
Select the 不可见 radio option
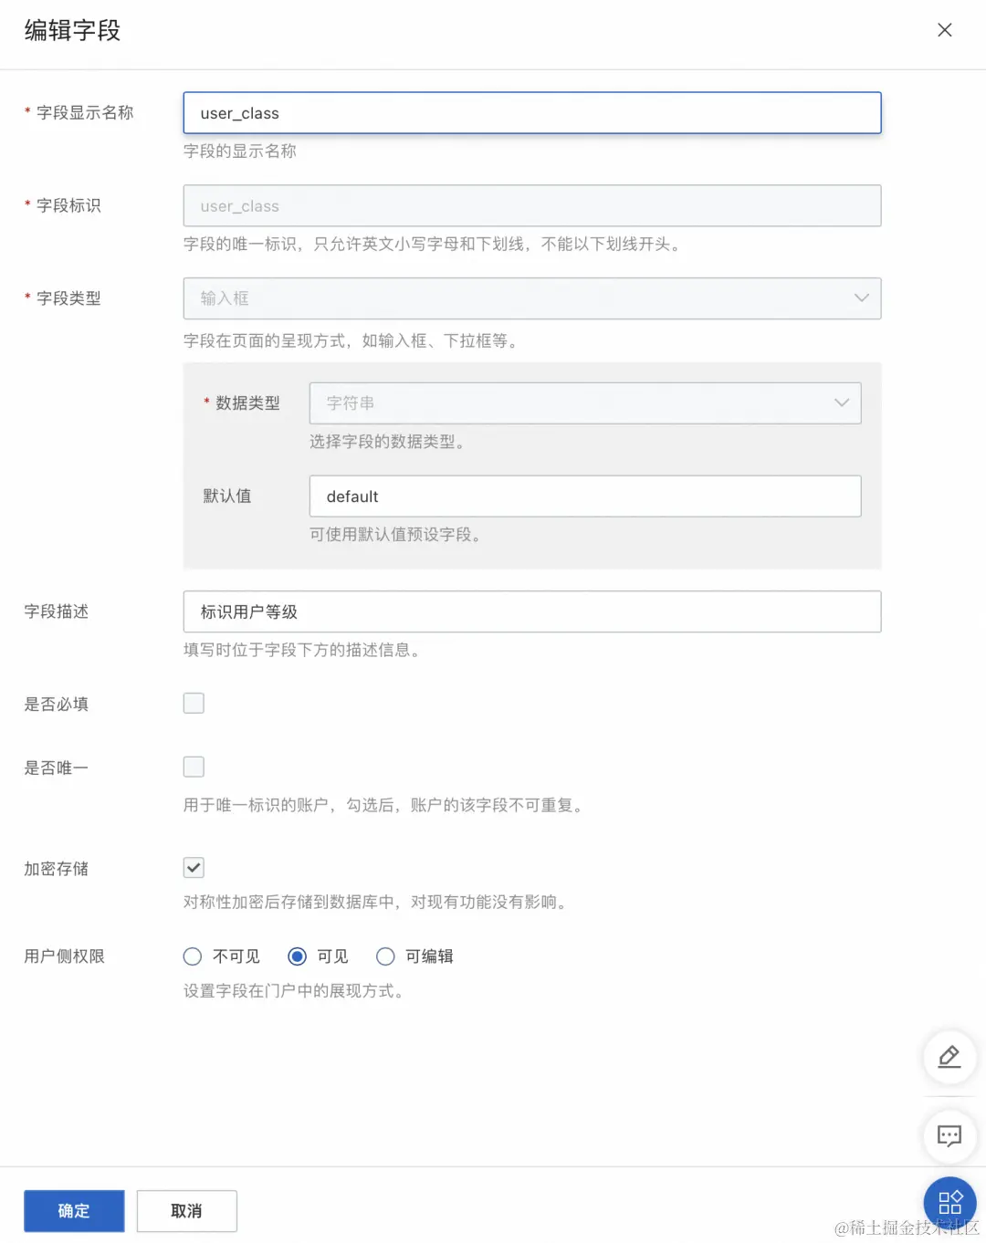(x=192, y=956)
